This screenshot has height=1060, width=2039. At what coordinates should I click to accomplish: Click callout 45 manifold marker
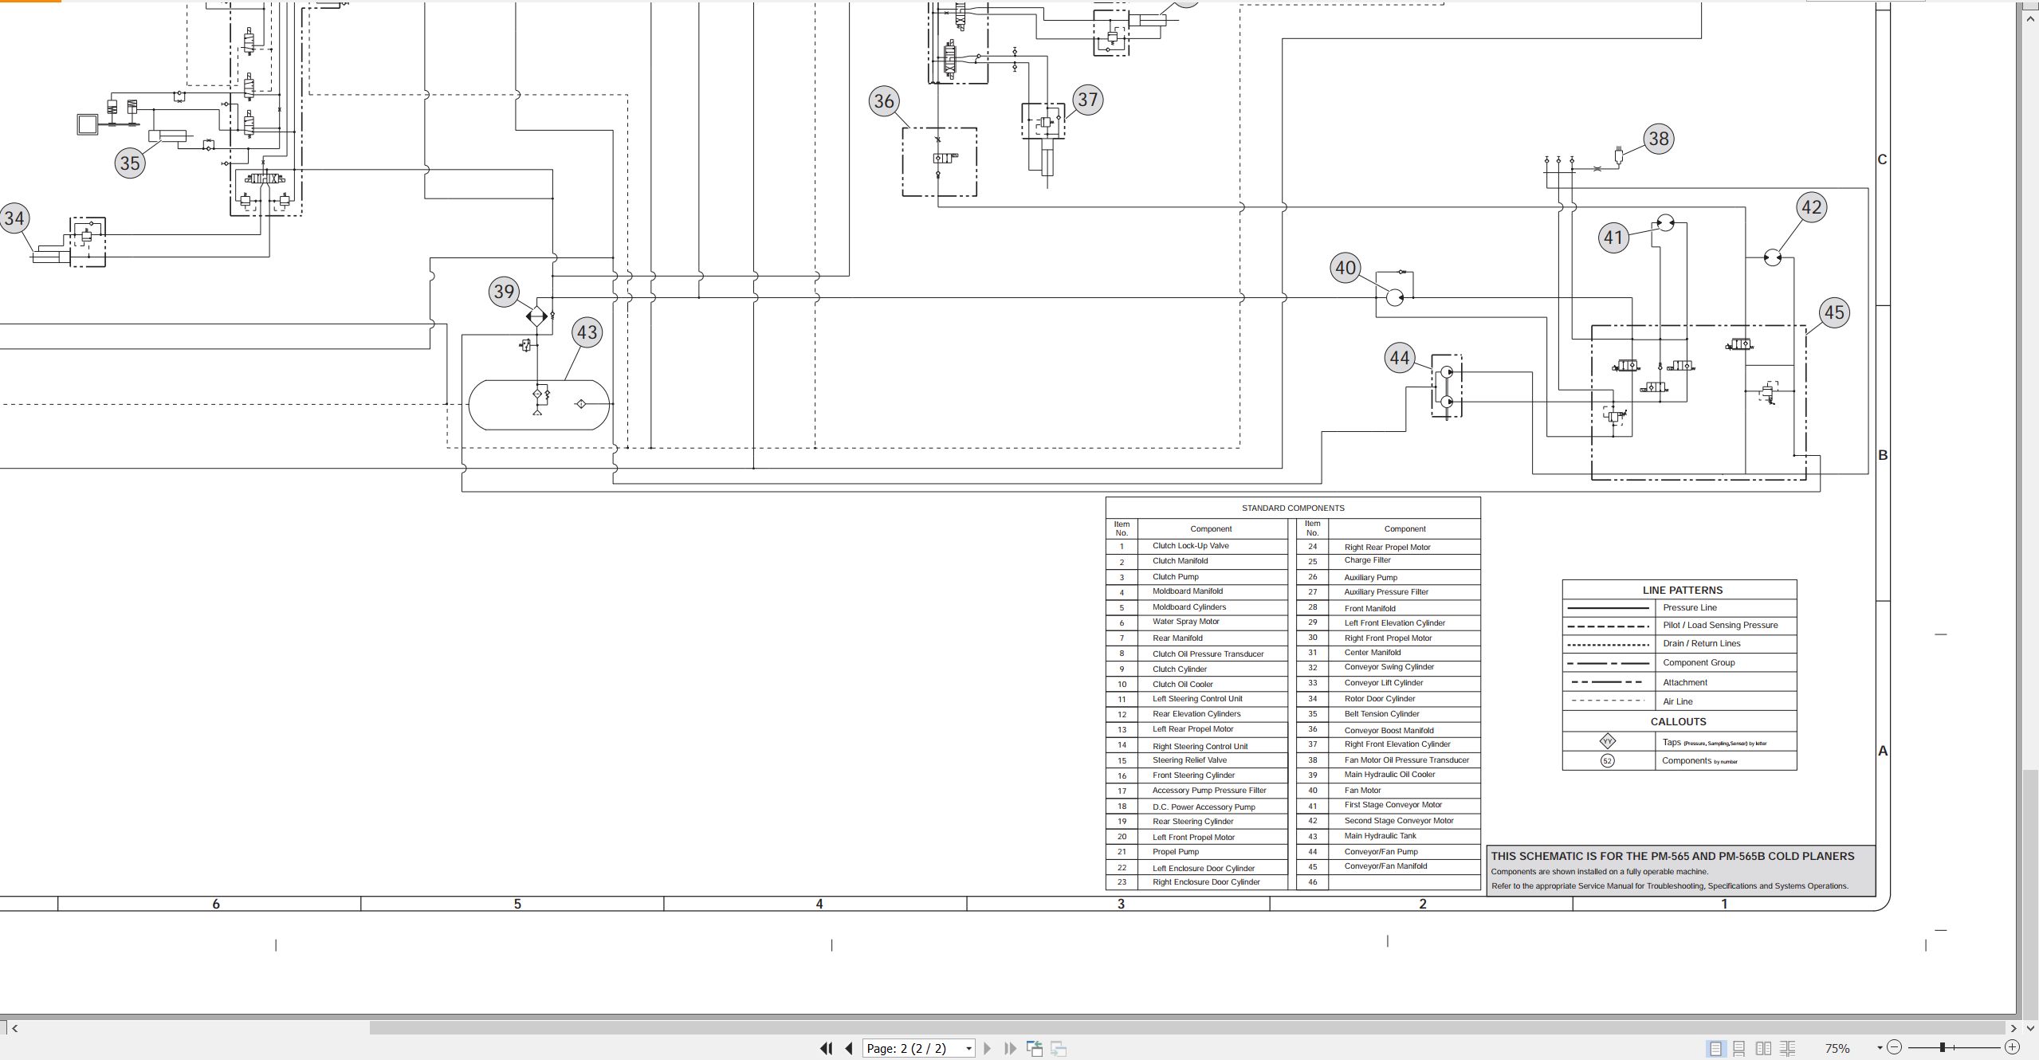(x=1835, y=312)
